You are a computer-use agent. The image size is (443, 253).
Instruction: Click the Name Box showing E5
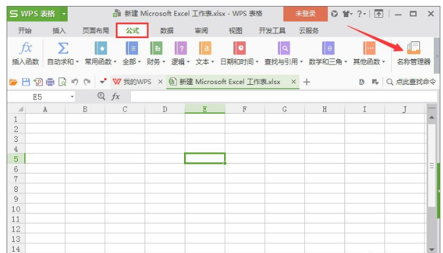coord(38,97)
